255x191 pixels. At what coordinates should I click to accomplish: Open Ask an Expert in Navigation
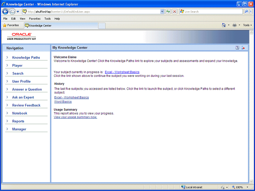23,97
